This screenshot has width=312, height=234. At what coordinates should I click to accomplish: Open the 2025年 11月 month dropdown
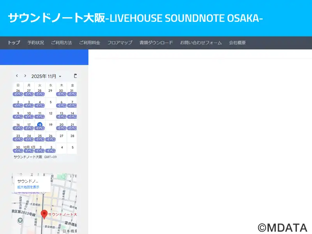[46, 76]
